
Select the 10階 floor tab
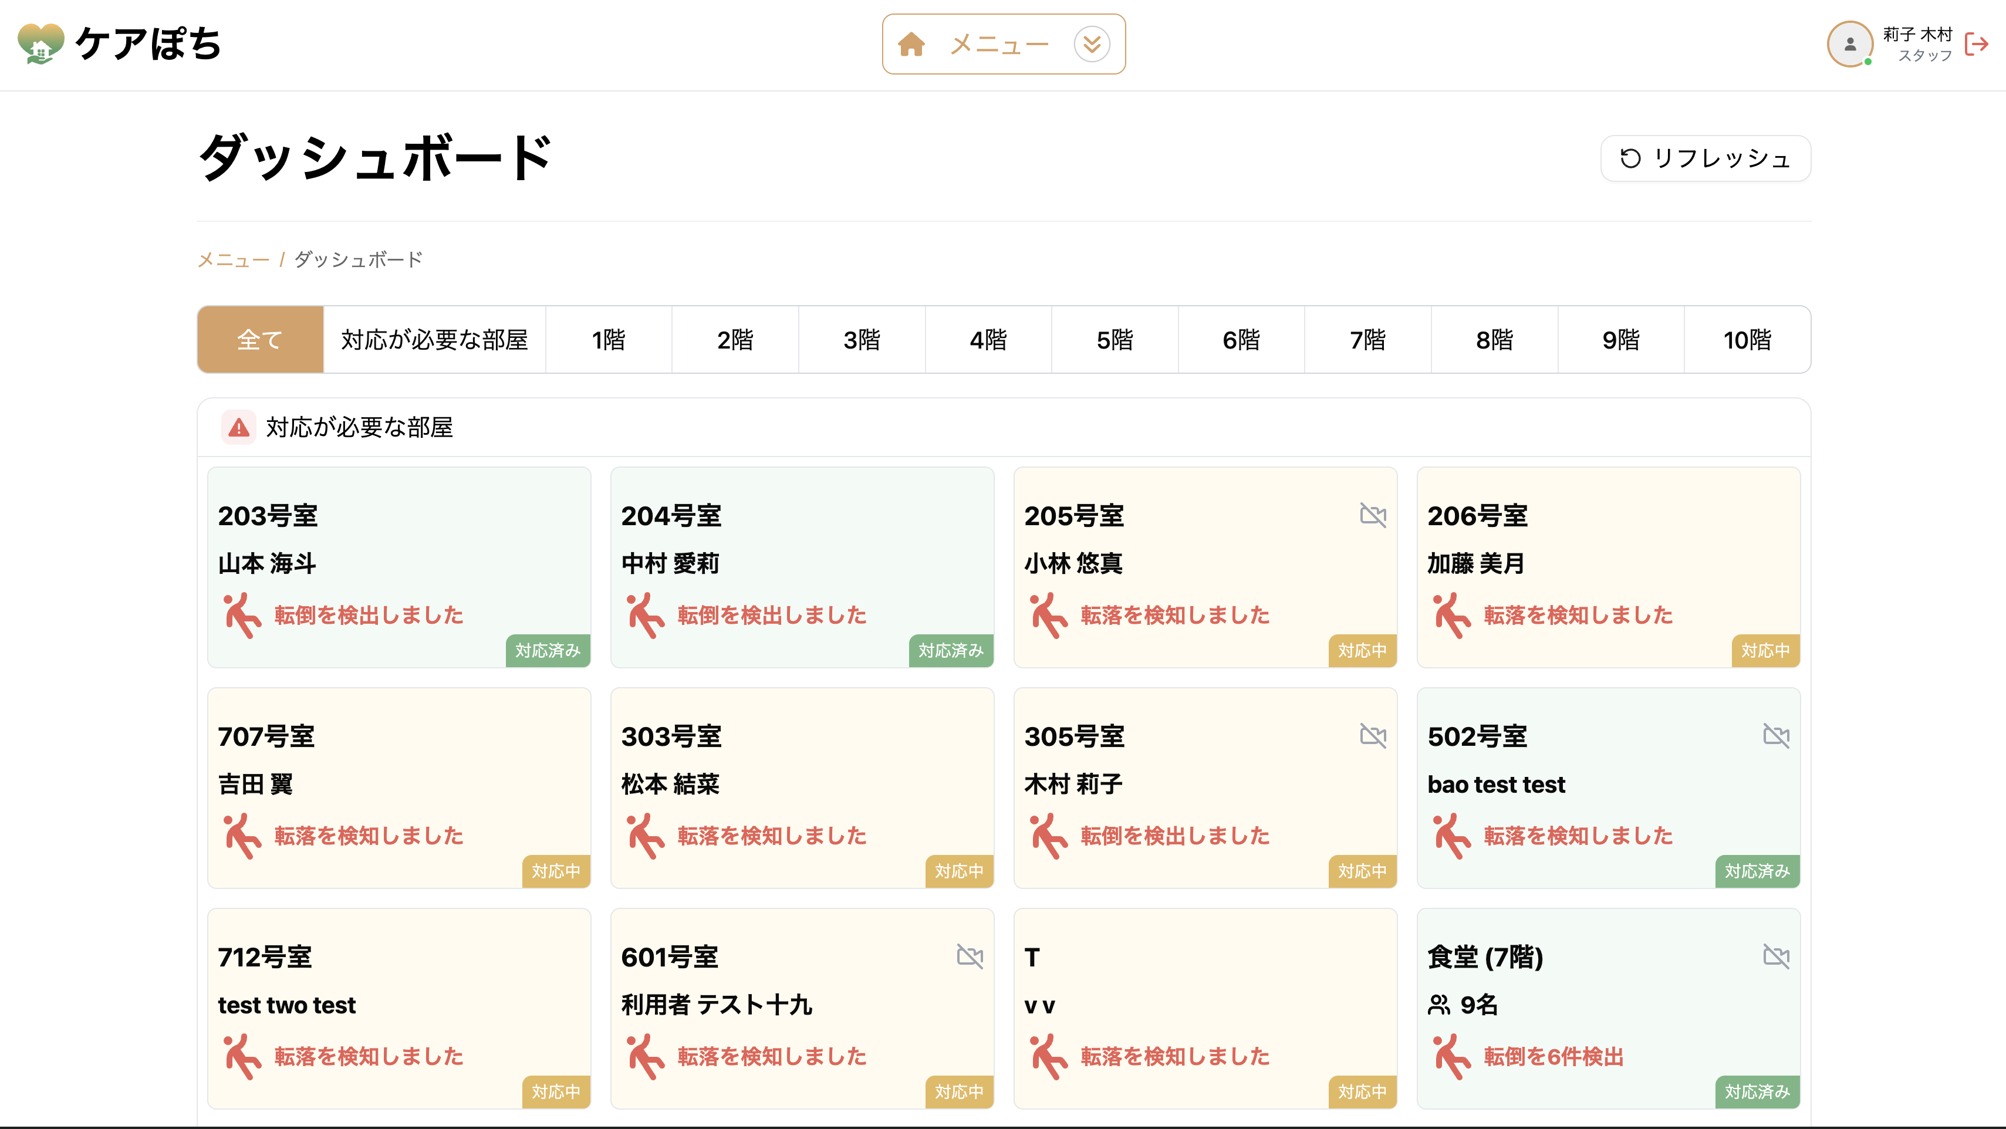tap(1747, 340)
